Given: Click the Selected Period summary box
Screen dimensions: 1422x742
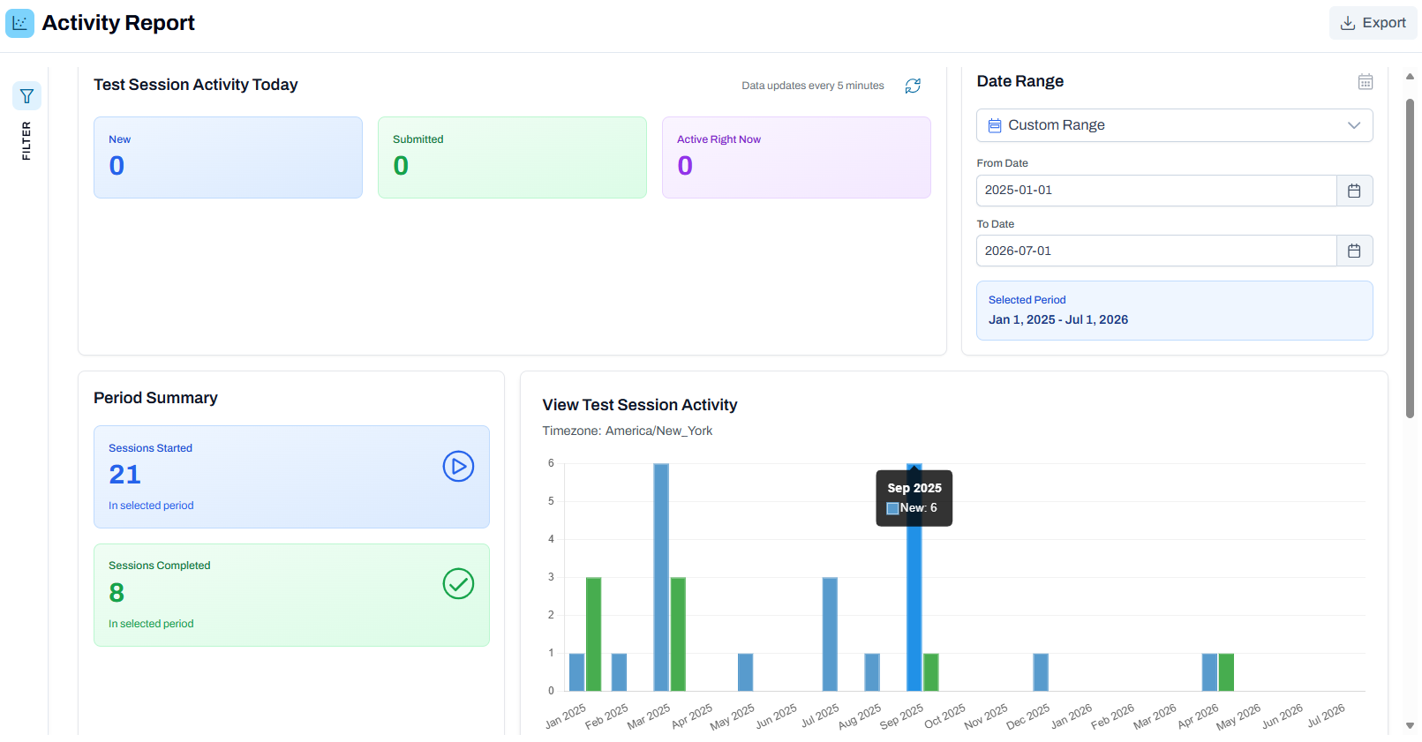Looking at the screenshot, I should point(1174,311).
